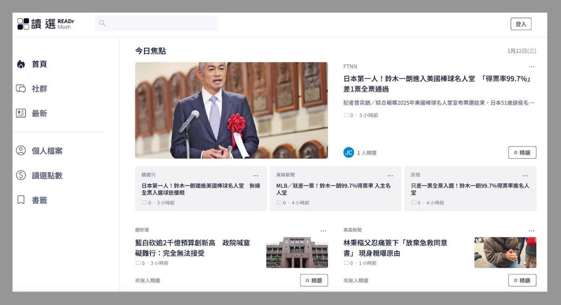Click the 民視 source label
561x305 pixels.
[415, 175]
